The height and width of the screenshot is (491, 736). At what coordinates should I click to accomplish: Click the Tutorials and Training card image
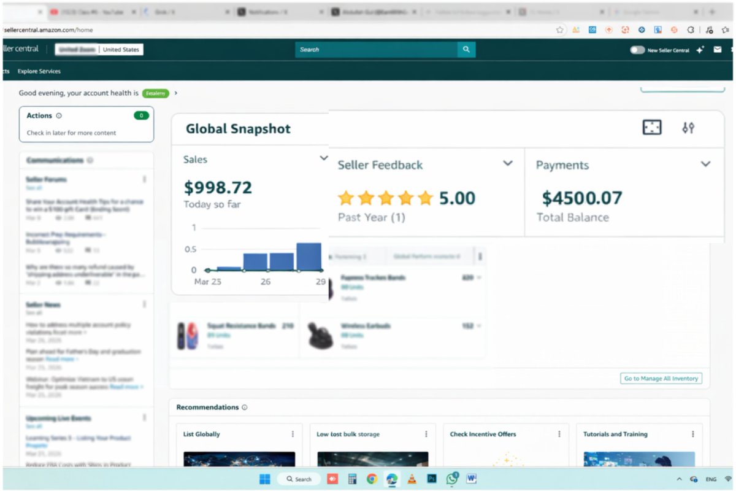coord(639,459)
